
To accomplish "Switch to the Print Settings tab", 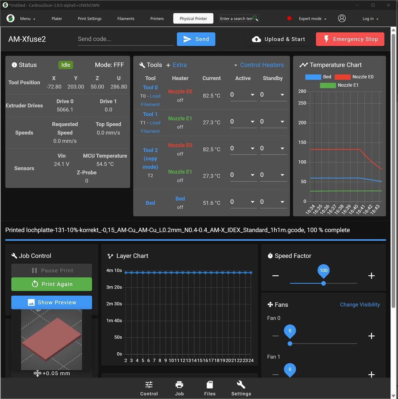I will 89,19.
